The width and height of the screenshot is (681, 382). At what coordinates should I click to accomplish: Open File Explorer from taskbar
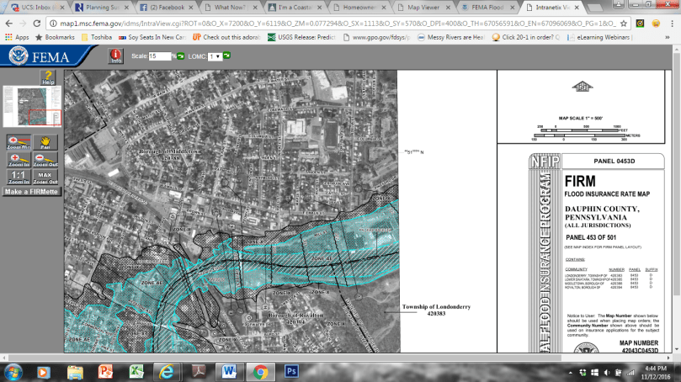[75, 372]
